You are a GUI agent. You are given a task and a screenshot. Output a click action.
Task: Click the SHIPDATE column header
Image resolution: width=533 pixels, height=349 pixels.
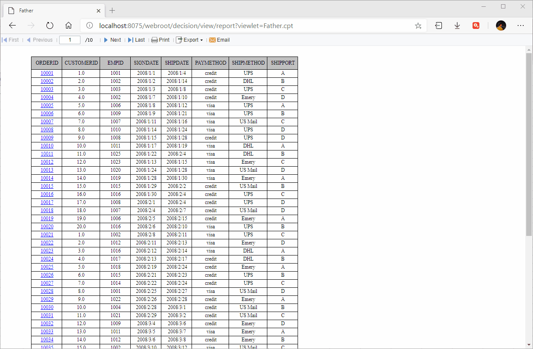[177, 63]
